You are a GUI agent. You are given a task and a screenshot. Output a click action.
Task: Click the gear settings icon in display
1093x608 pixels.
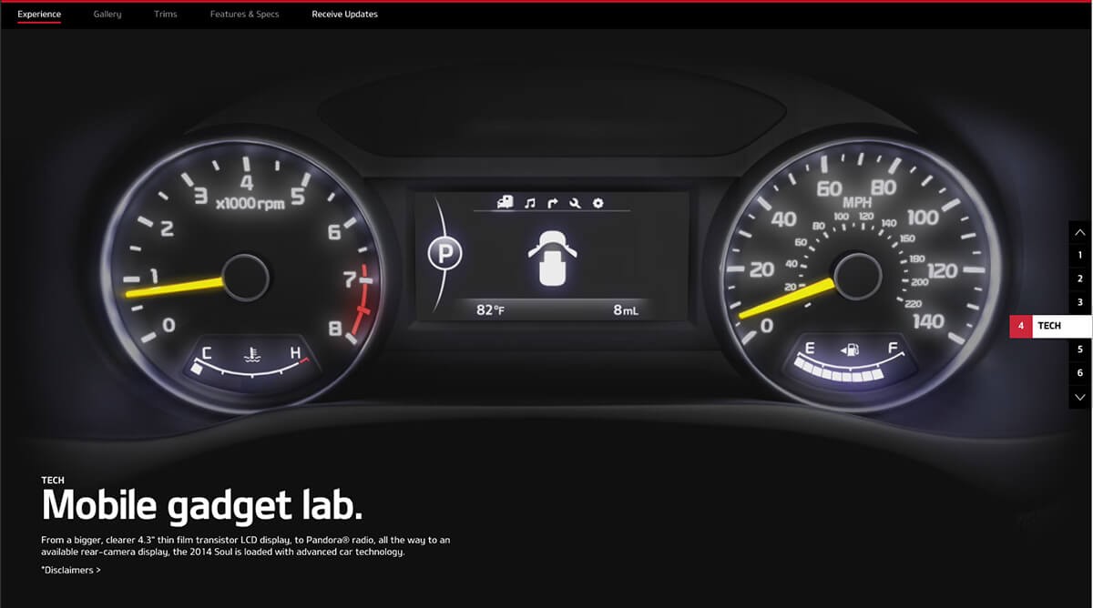(598, 203)
